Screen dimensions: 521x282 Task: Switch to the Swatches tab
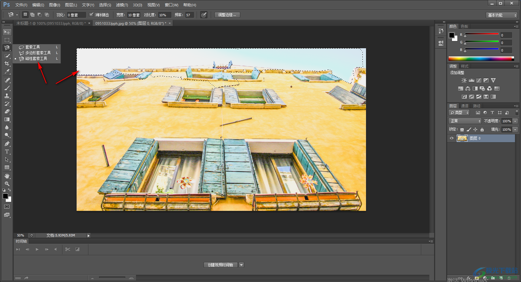point(465,26)
